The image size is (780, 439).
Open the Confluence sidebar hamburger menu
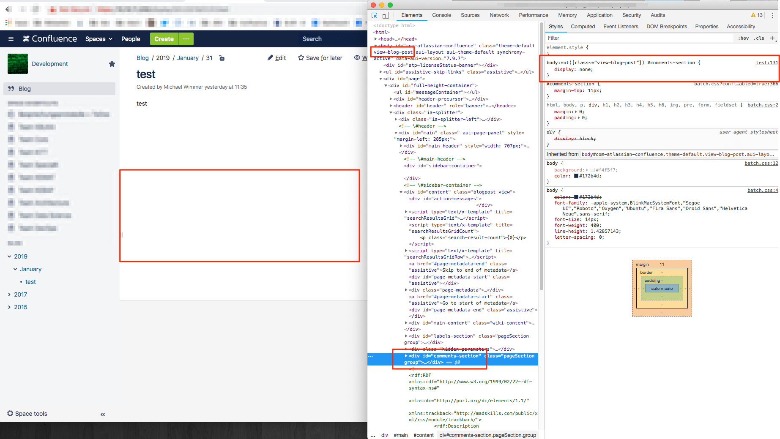click(11, 39)
